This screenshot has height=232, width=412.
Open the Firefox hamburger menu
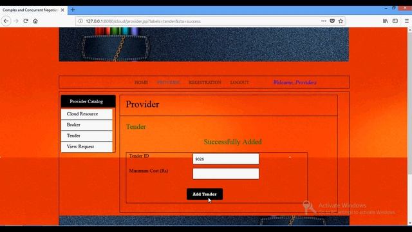coord(406,21)
